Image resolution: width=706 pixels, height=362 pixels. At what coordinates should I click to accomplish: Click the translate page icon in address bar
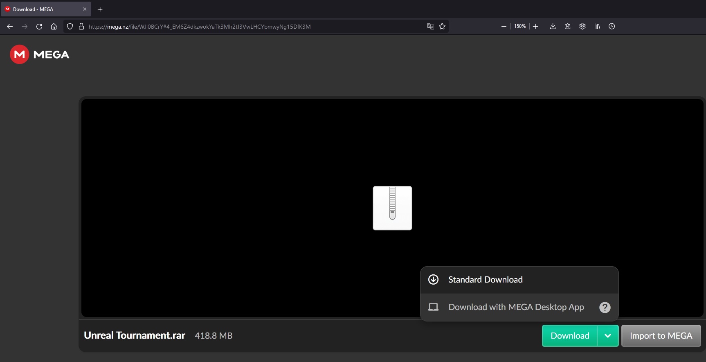point(430,26)
